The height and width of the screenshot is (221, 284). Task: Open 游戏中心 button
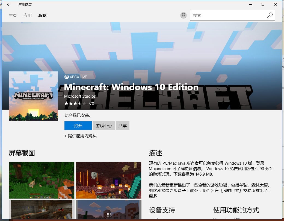coord(103,126)
